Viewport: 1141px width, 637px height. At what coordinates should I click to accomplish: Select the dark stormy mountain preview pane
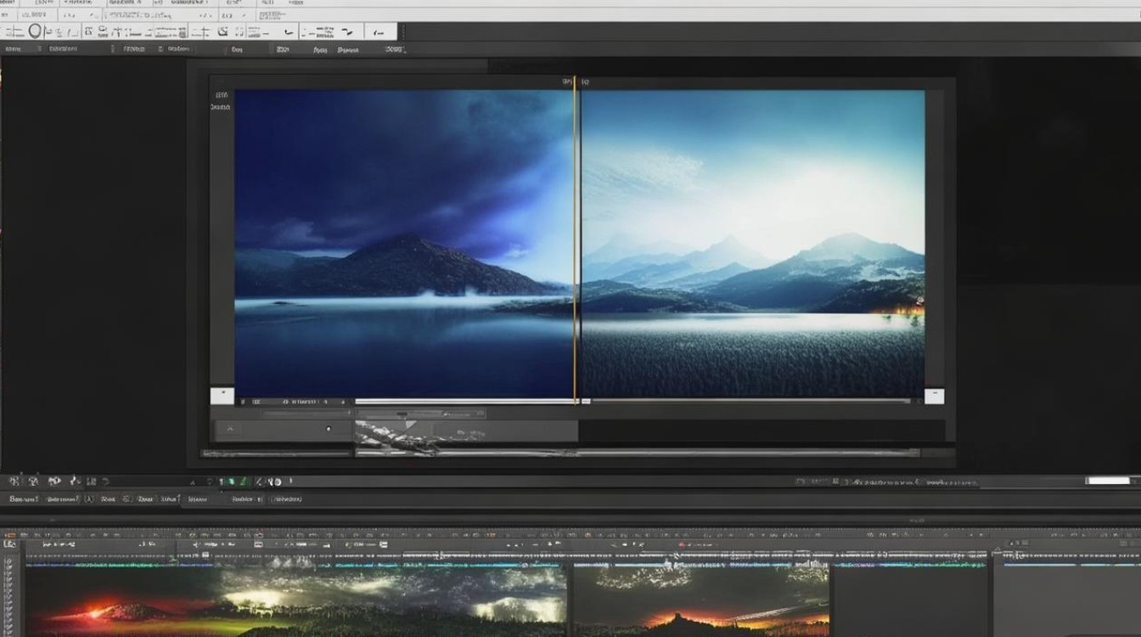point(404,244)
